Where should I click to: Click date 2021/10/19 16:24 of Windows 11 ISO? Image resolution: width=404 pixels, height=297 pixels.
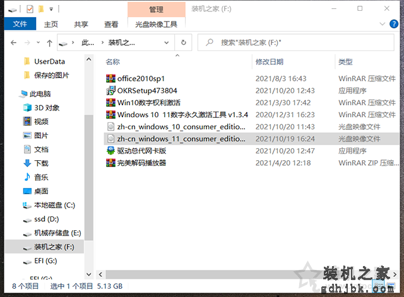pos(285,139)
